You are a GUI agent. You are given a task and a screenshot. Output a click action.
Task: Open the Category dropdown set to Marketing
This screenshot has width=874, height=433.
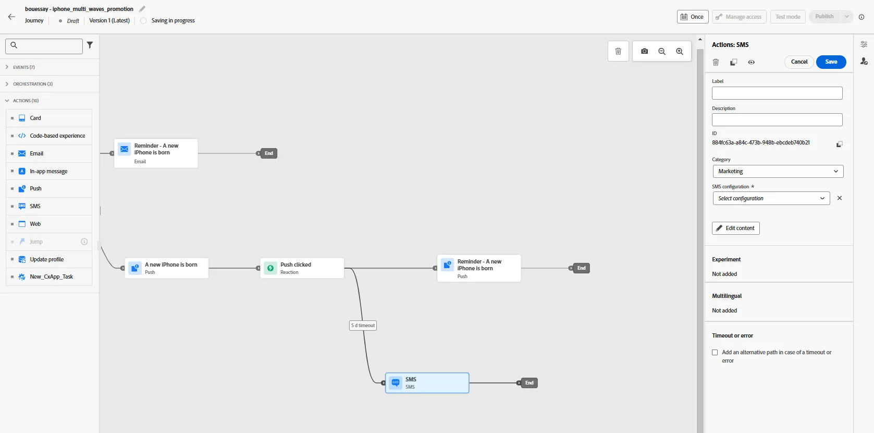(x=778, y=171)
